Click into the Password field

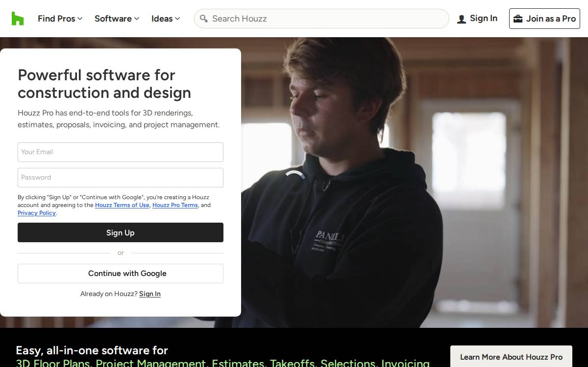pyautogui.click(x=121, y=178)
